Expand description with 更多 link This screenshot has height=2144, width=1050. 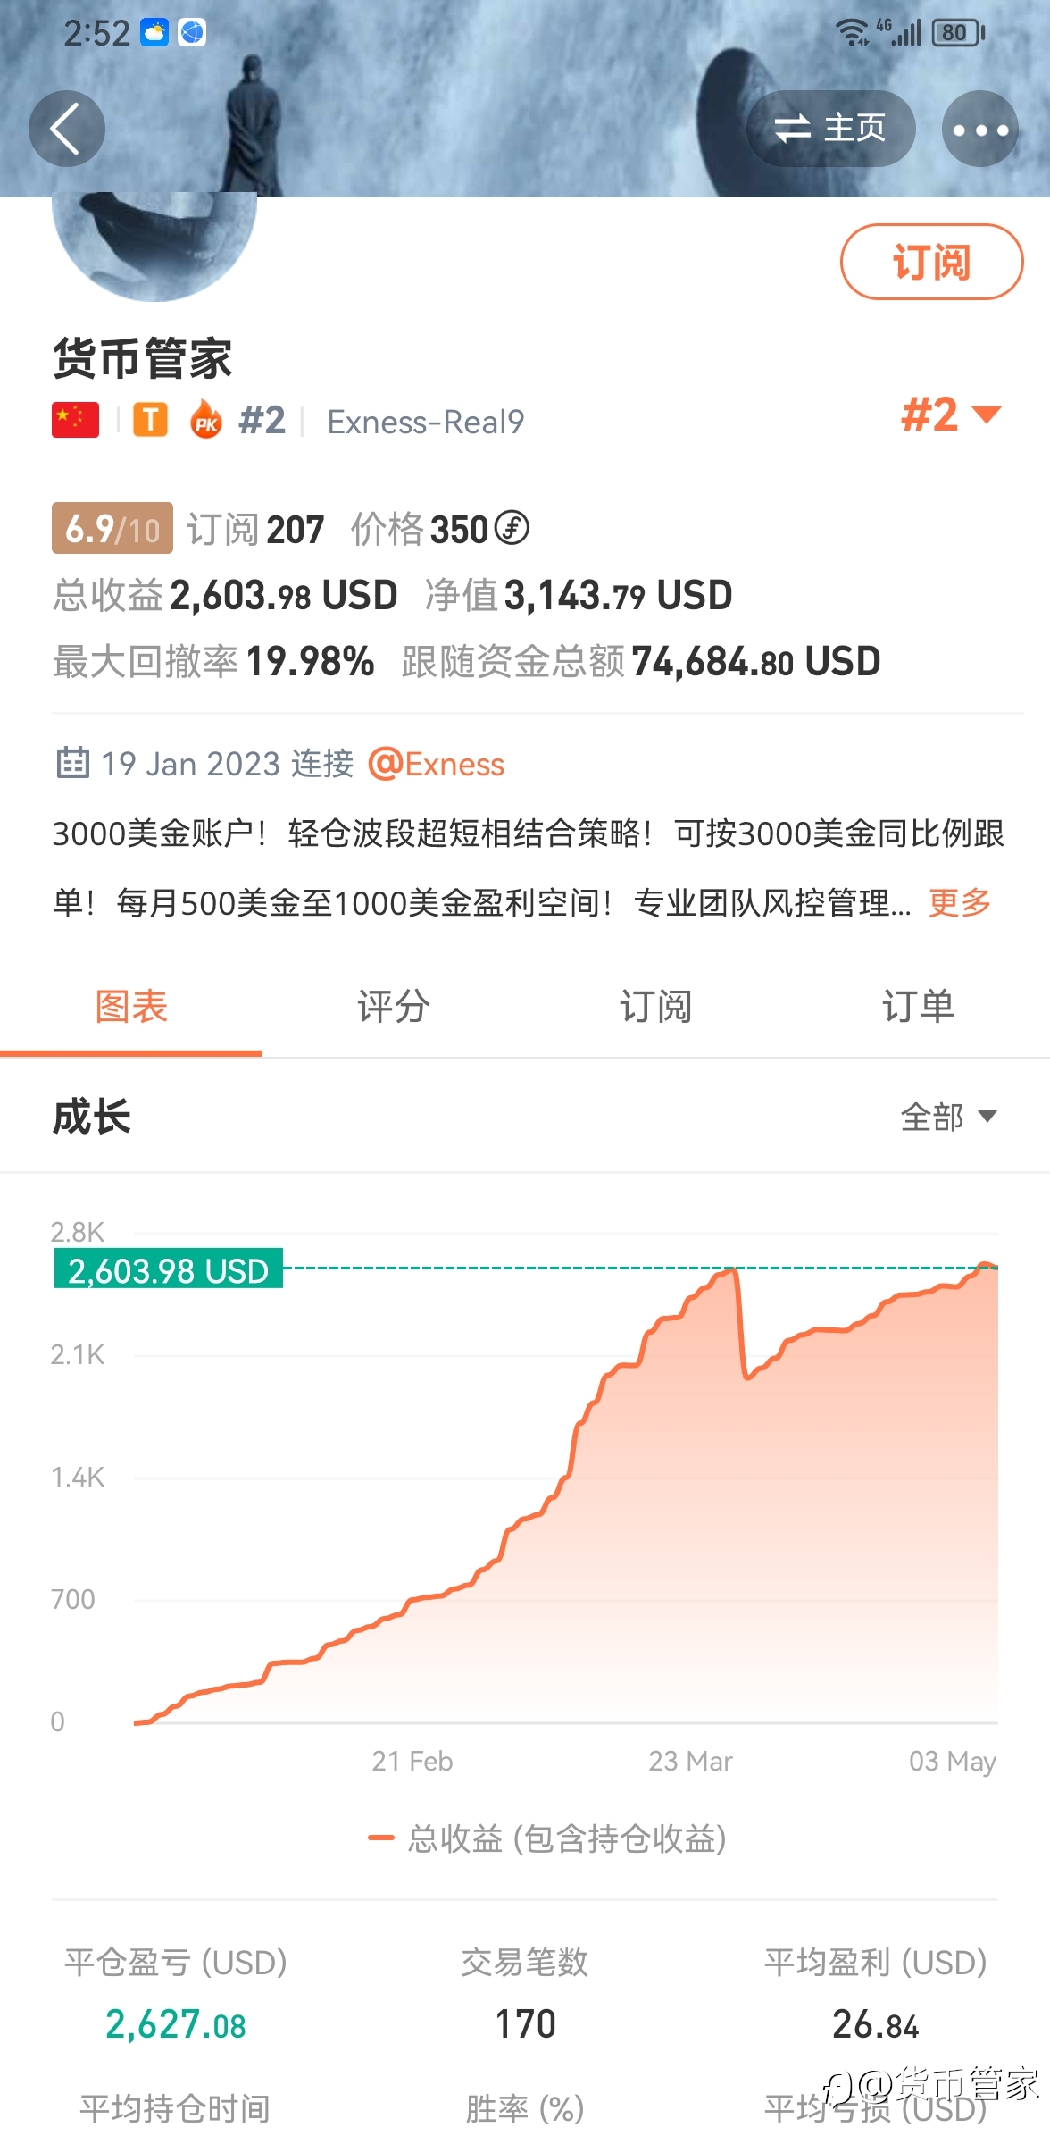coord(960,903)
